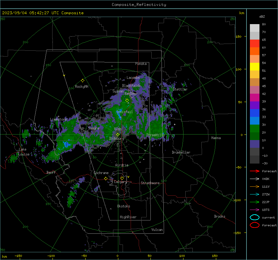Click the Sylvan town label
The width and height of the screenshot is (278, 260).
(x=118, y=91)
